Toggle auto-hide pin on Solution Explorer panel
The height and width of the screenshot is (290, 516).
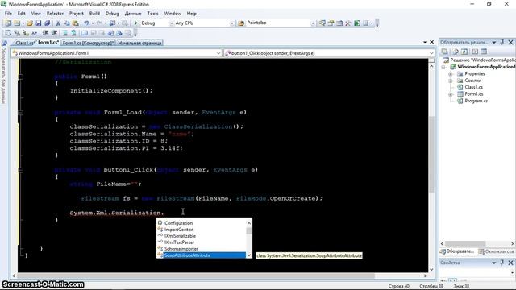(x=502, y=42)
